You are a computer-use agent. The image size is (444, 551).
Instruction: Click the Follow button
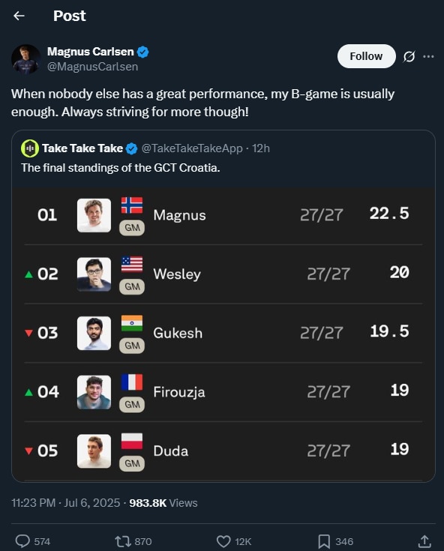pyautogui.click(x=366, y=56)
